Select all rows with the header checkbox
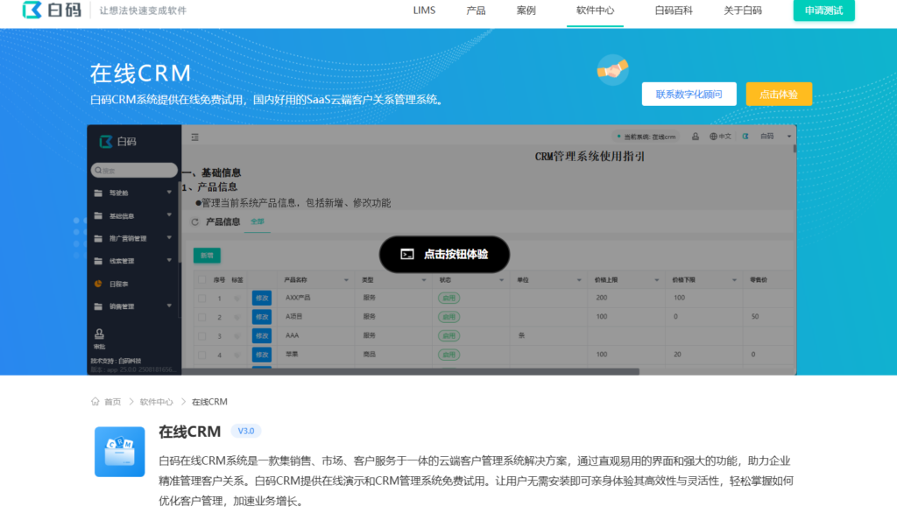Screen dimensions: 897x513 pyautogui.click(x=201, y=279)
